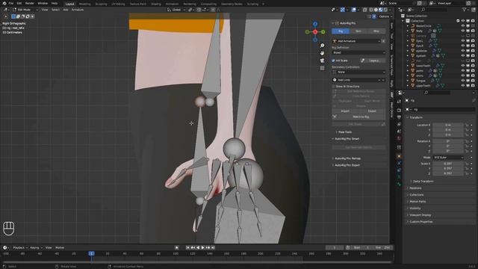Viewport: 478px width, 269px height.
Task: Click the Export button
Action: click(x=372, y=111)
